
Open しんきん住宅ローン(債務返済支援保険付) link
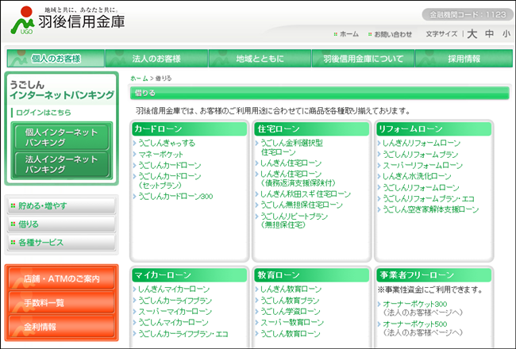click(x=298, y=178)
